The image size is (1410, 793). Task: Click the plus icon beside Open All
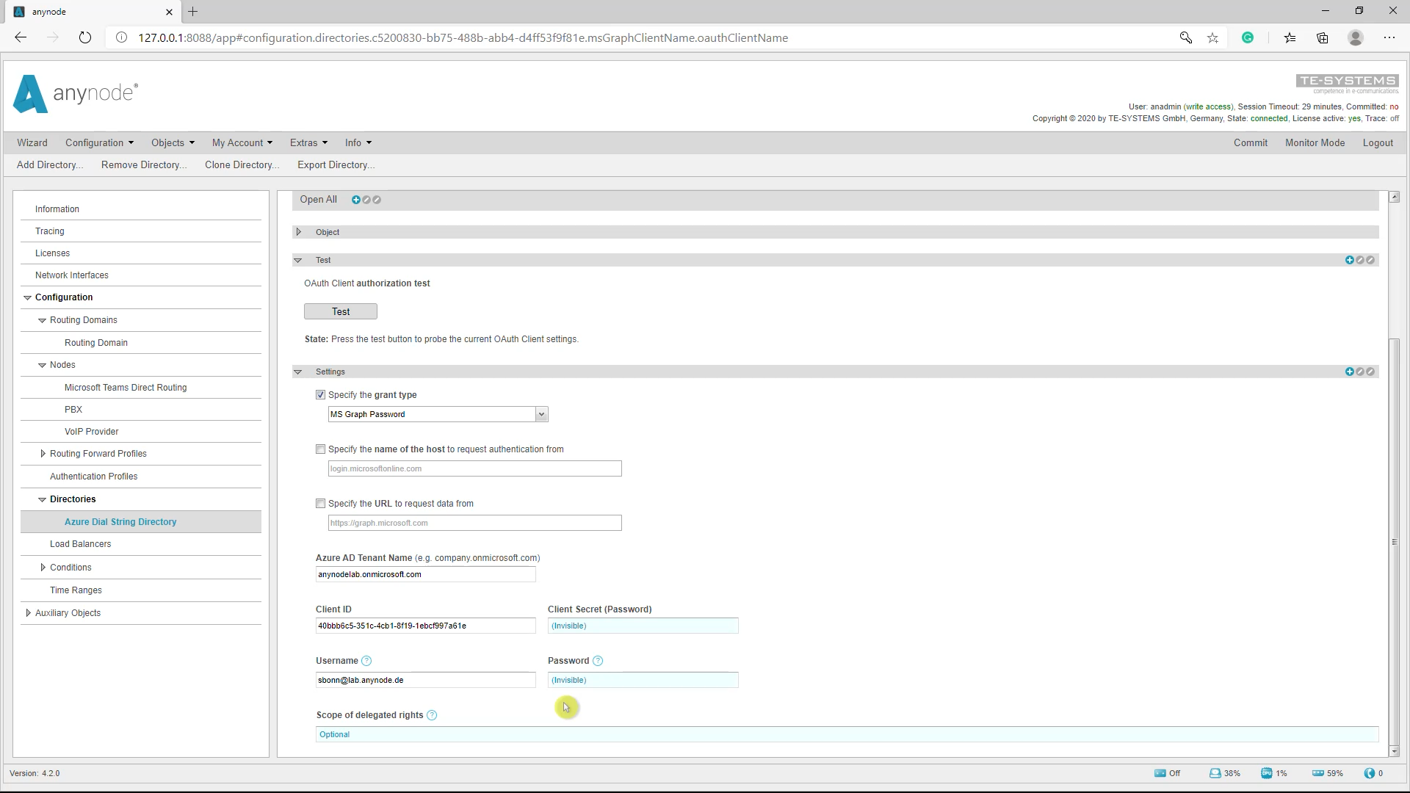356,200
